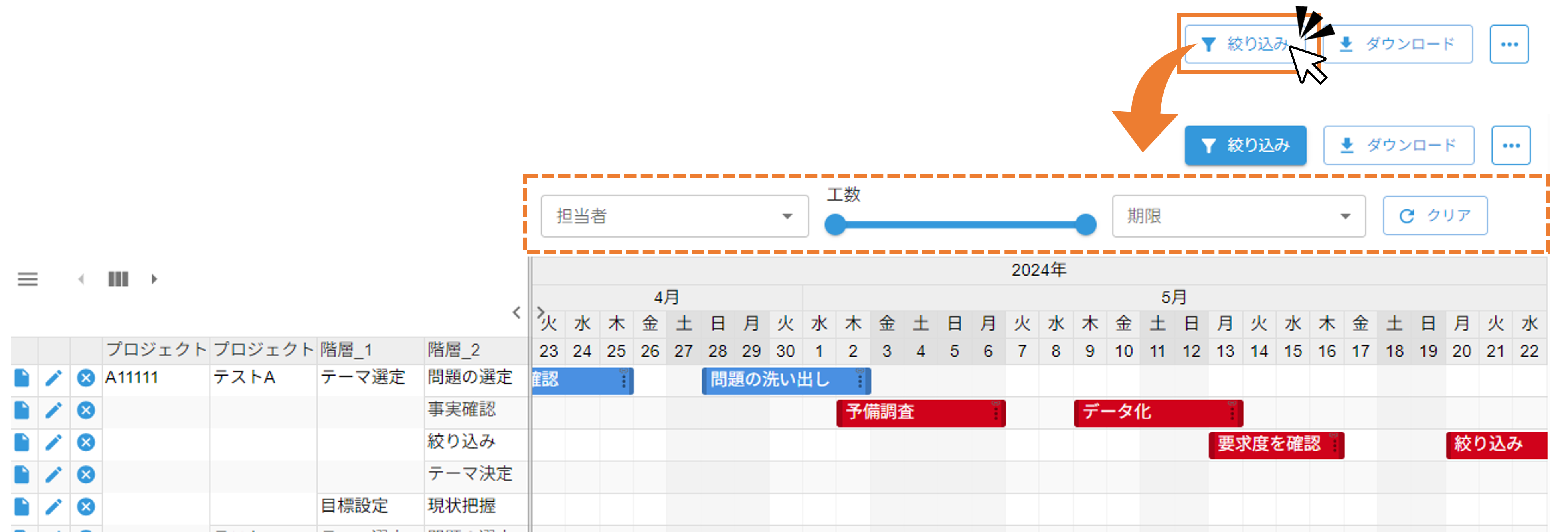Click edit pencil in 事実確認 row

click(x=53, y=411)
